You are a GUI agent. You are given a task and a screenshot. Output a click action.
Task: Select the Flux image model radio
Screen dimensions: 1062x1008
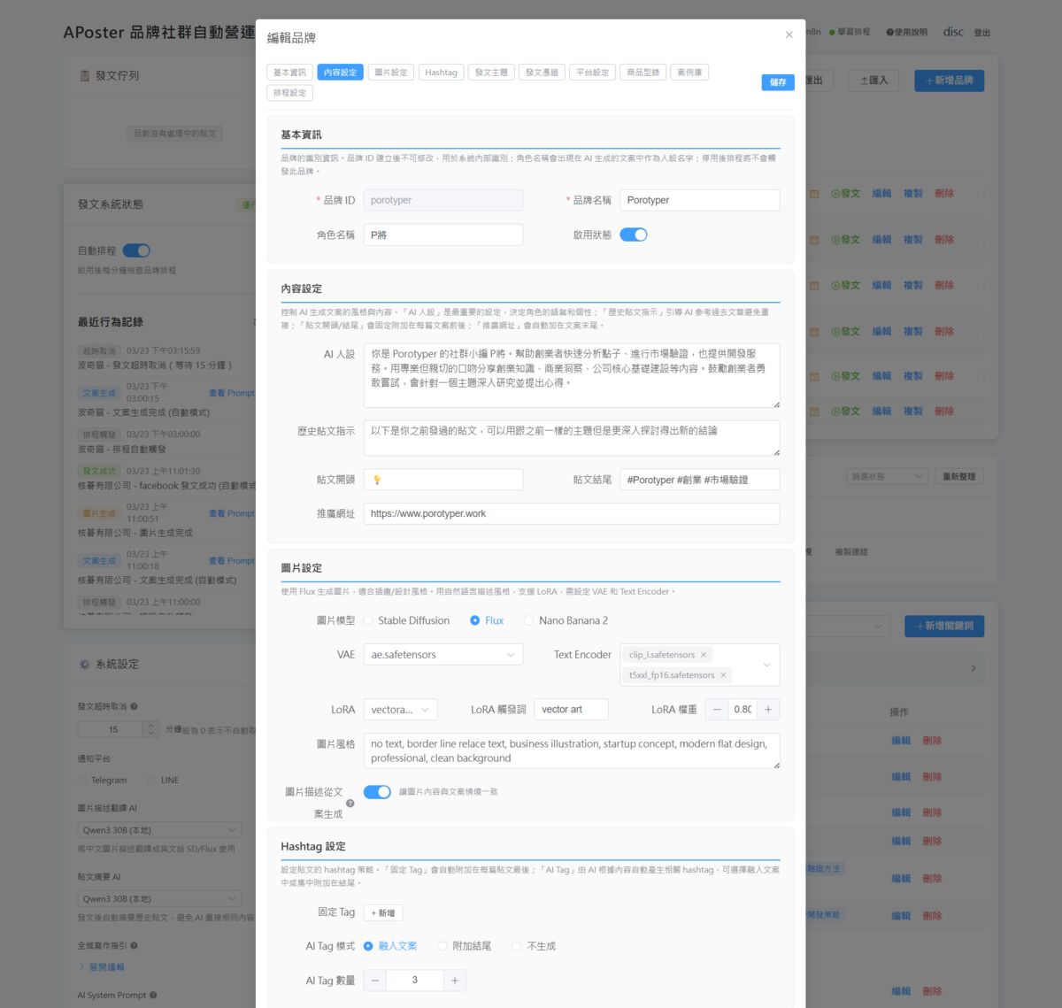pos(487,620)
